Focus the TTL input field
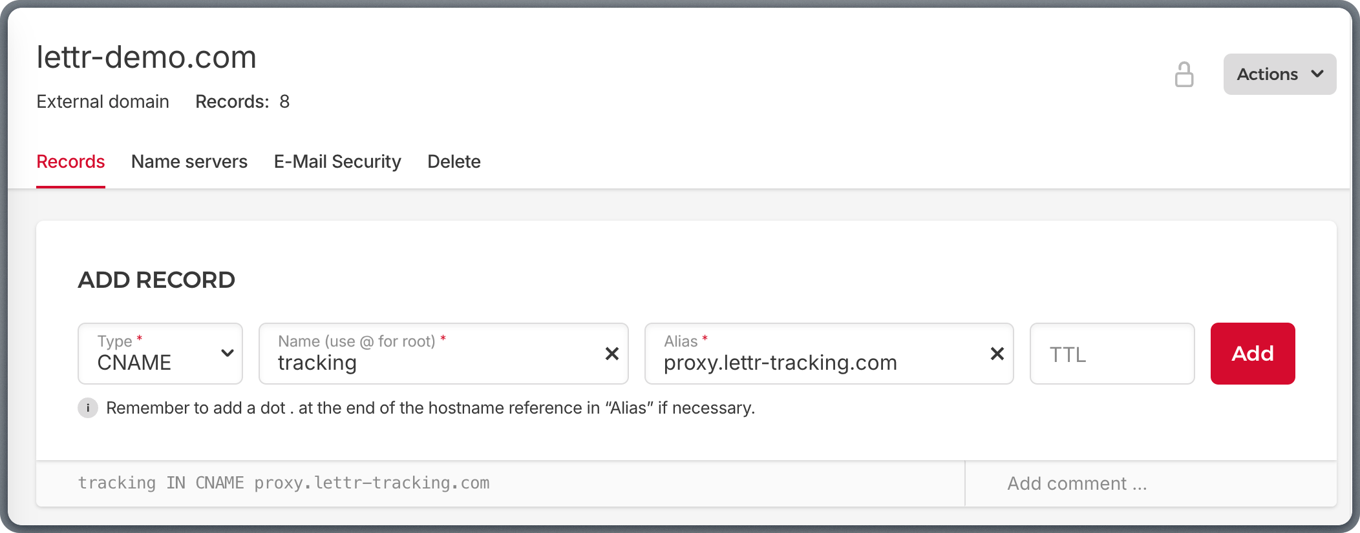This screenshot has height=533, width=1360. (x=1111, y=354)
